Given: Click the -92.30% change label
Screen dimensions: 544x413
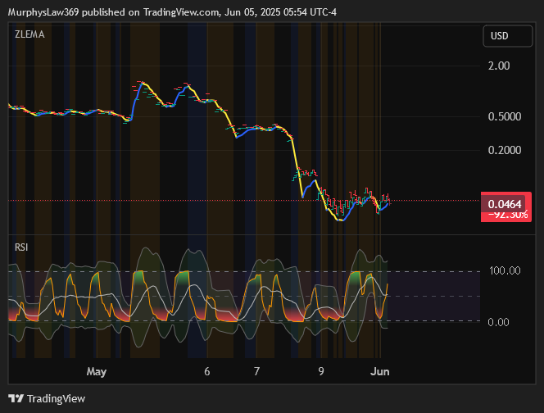Looking at the screenshot, I should [508, 215].
